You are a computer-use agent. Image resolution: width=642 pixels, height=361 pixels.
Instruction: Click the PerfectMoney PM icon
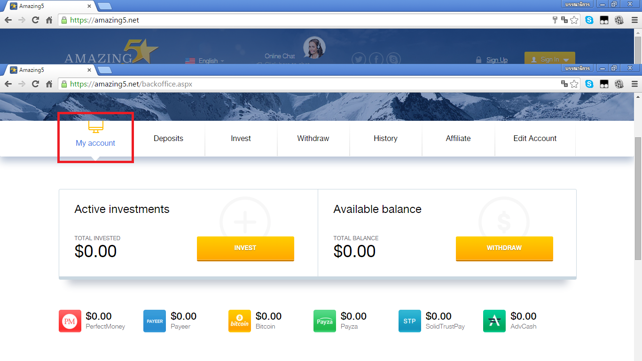[70, 321]
